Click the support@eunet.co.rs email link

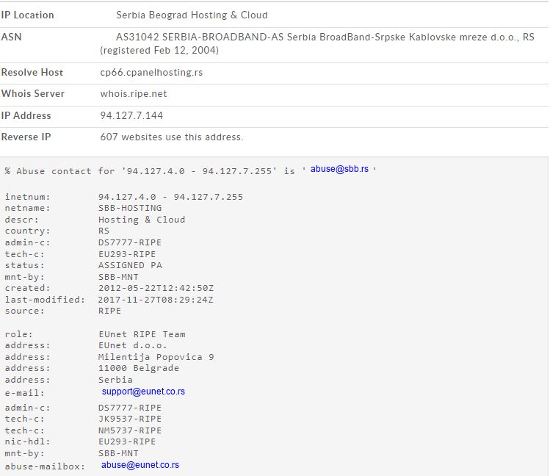coord(143,392)
